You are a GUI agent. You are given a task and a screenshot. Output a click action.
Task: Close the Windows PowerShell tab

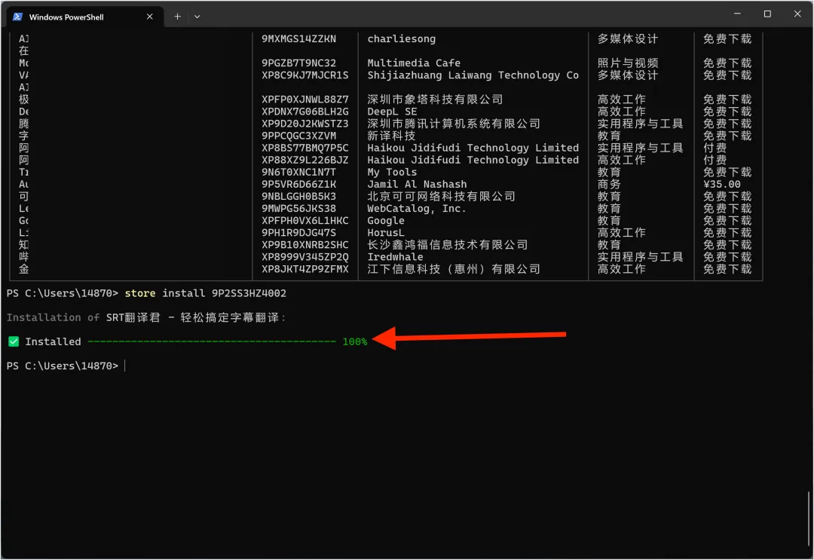(149, 17)
